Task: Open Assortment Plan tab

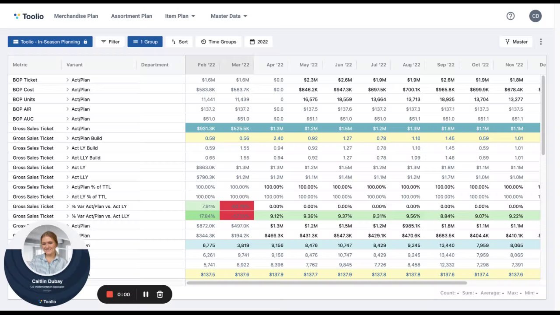Action: pyautogui.click(x=132, y=16)
